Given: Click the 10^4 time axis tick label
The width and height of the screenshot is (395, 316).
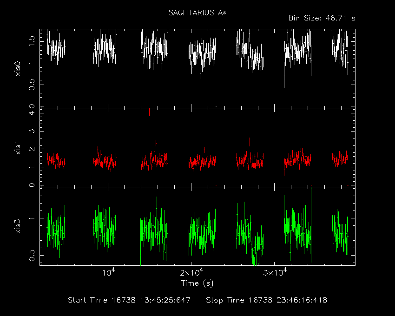Looking at the screenshot, I should 109,273.
